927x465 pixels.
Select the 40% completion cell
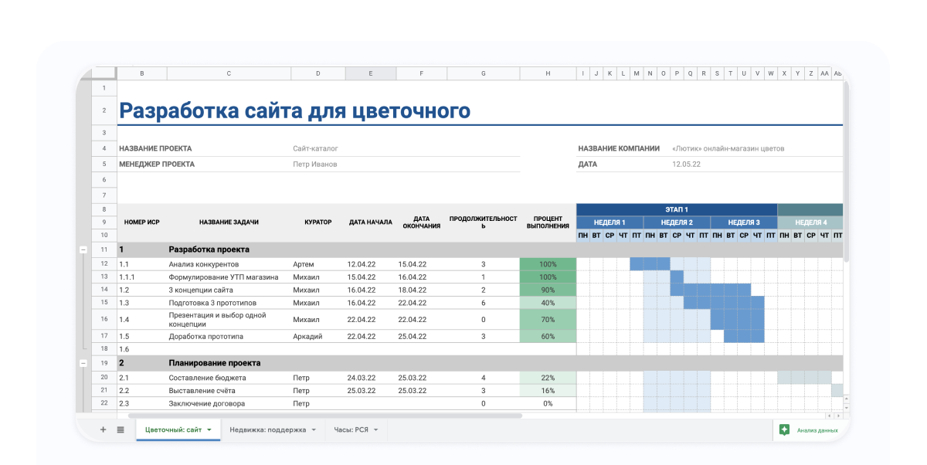click(548, 304)
